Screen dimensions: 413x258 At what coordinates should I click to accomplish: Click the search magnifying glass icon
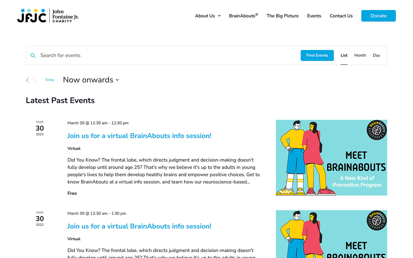(x=33, y=55)
